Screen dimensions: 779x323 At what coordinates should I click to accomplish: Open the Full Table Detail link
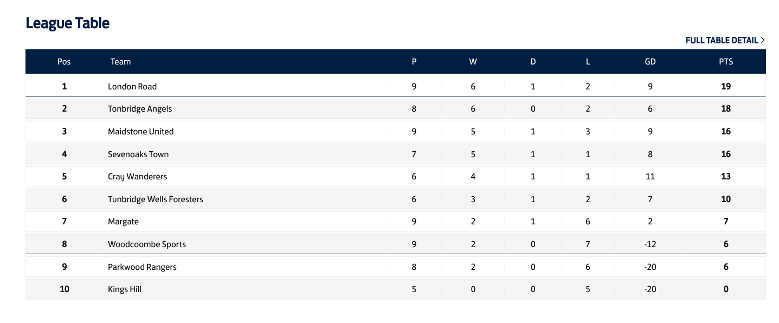[x=725, y=40]
